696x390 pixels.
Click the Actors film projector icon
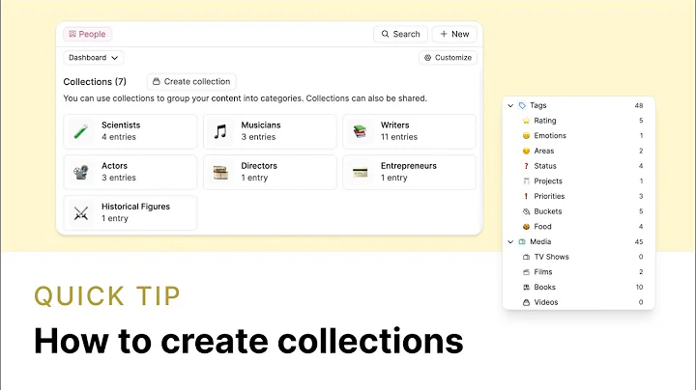click(81, 173)
